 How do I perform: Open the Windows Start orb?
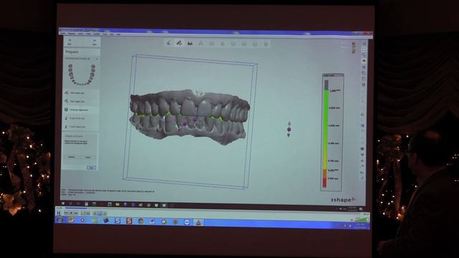60,220
